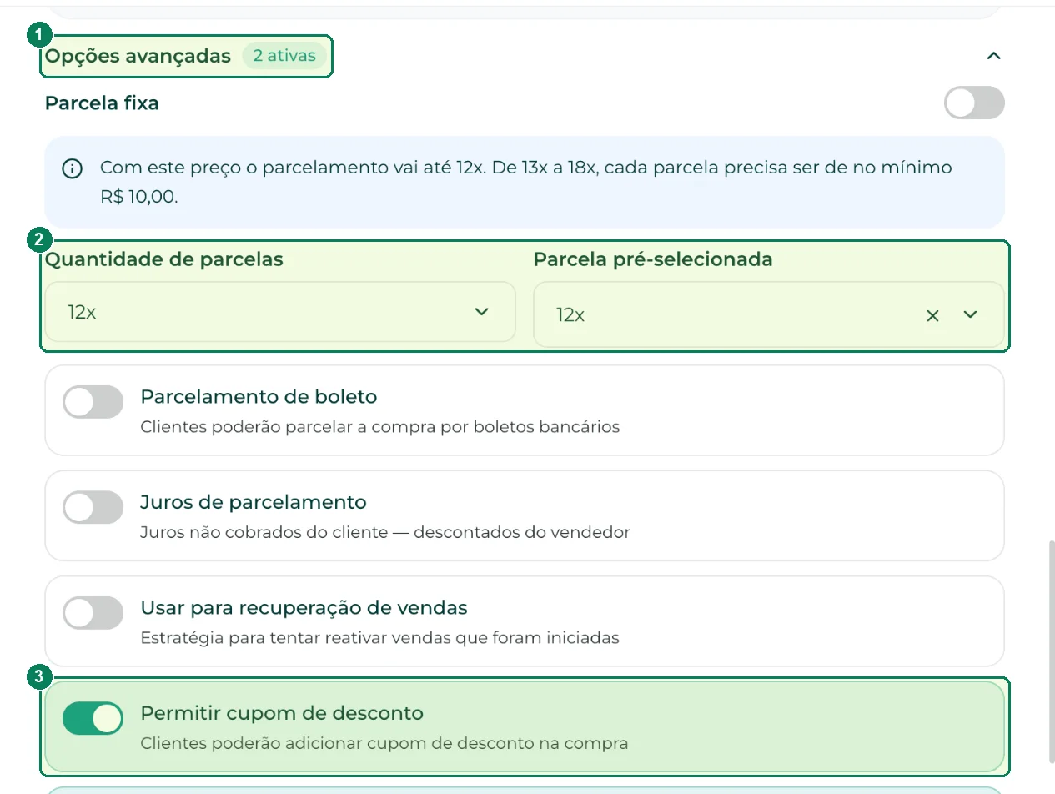The height and width of the screenshot is (794, 1055).
Task: Click chevron in Quantidade de parcelas field
Action: pyautogui.click(x=481, y=312)
